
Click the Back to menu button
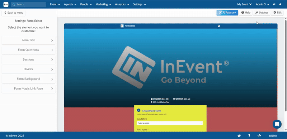[x=14, y=13]
